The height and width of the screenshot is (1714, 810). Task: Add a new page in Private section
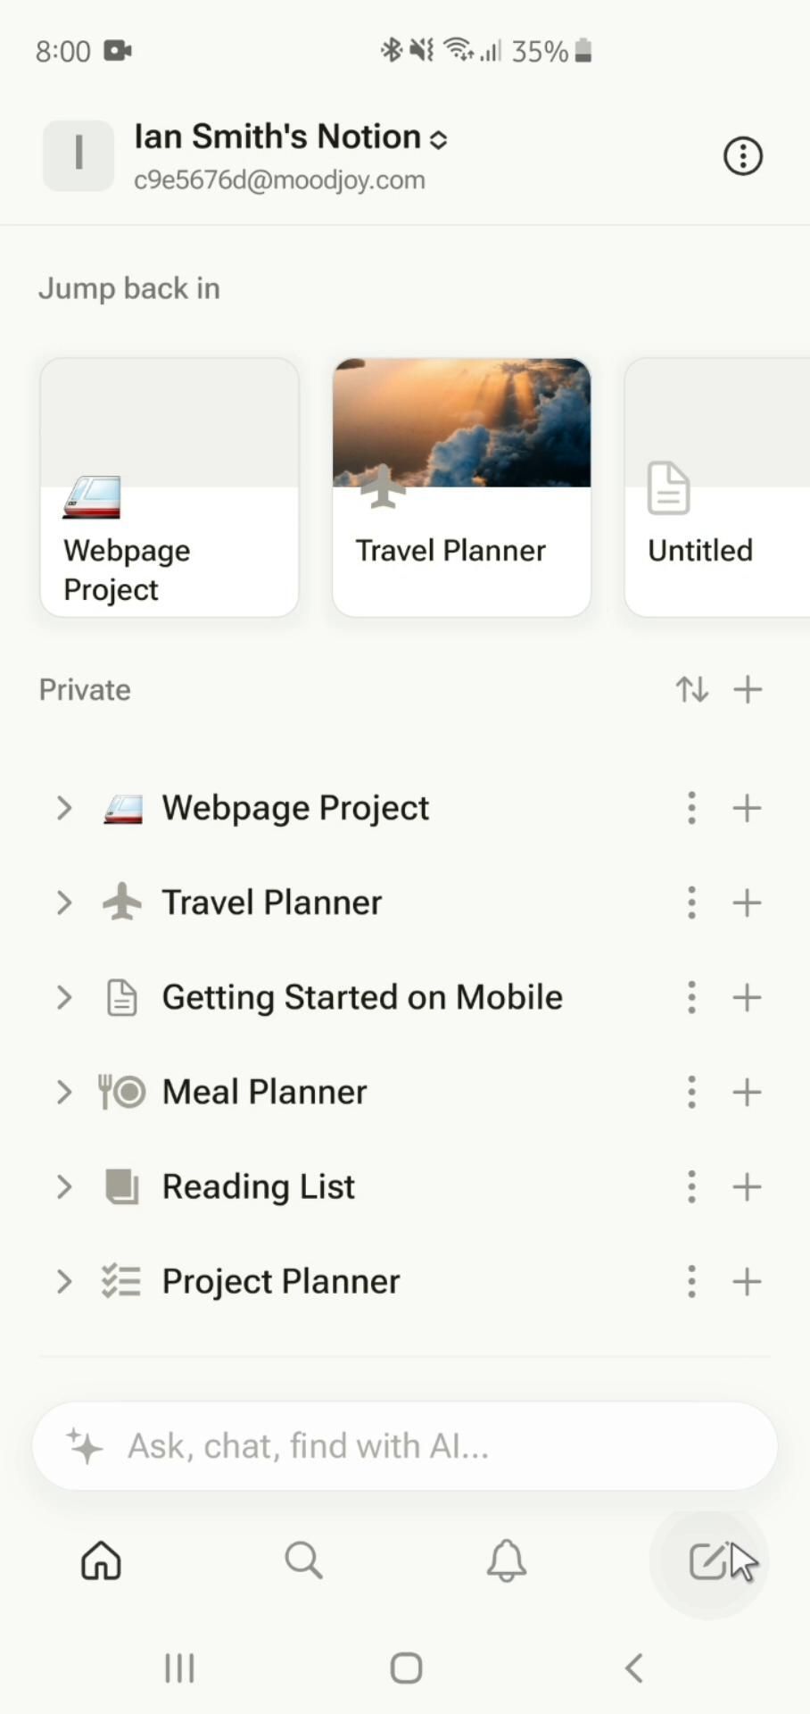coord(748,689)
